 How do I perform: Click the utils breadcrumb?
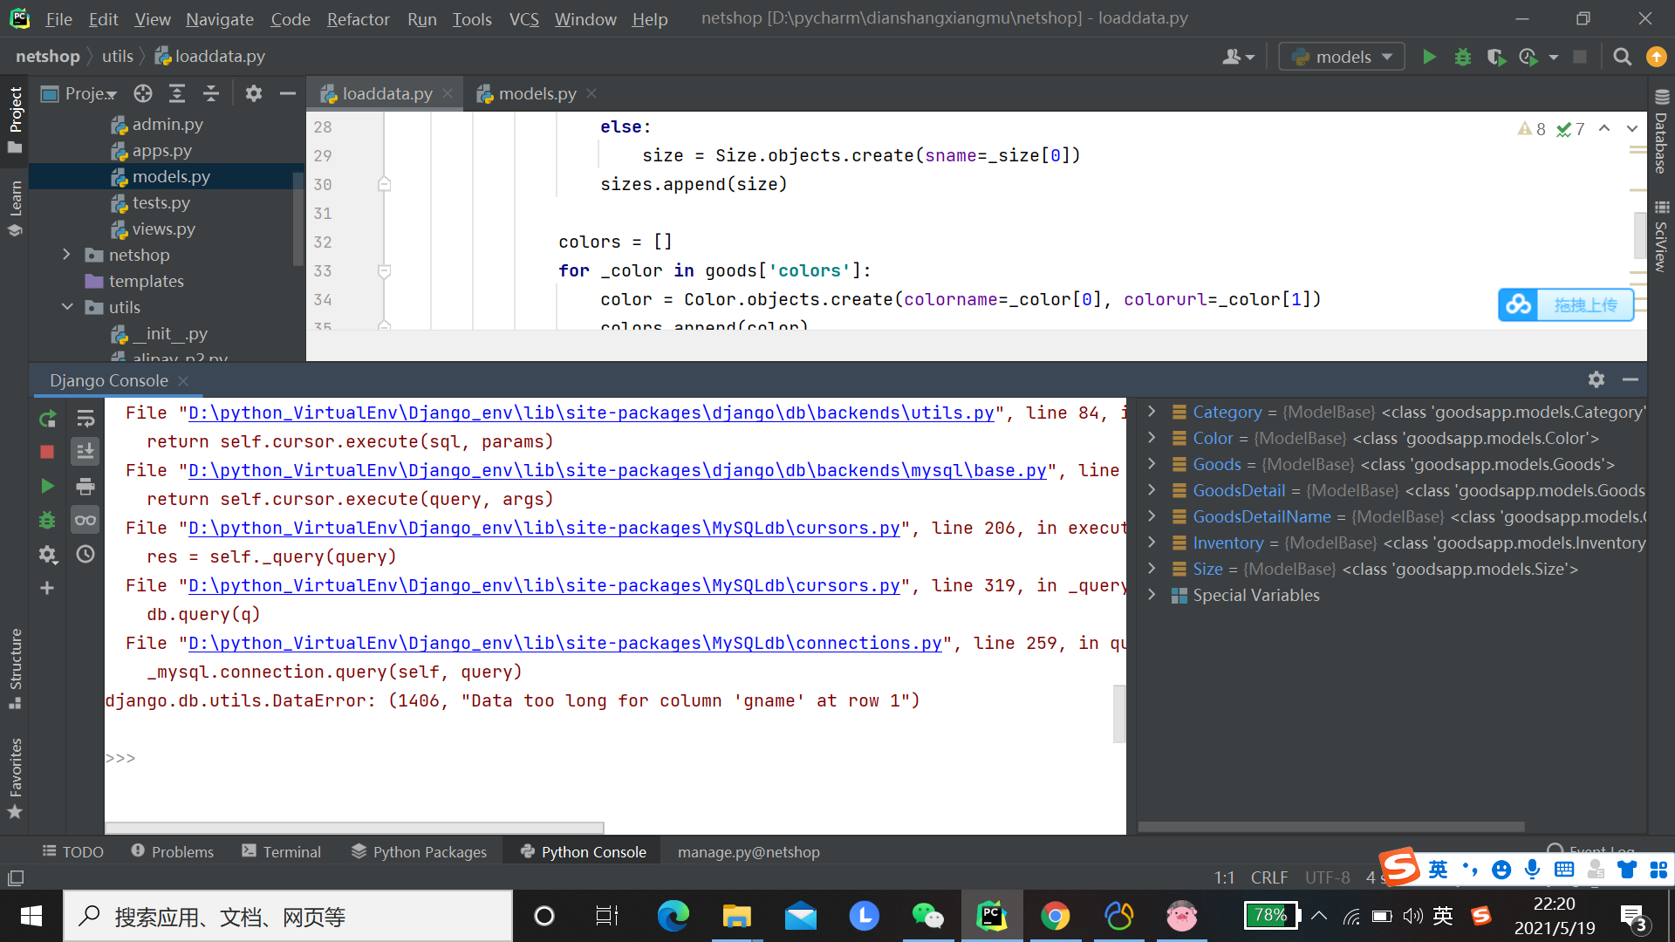click(x=118, y=56)
